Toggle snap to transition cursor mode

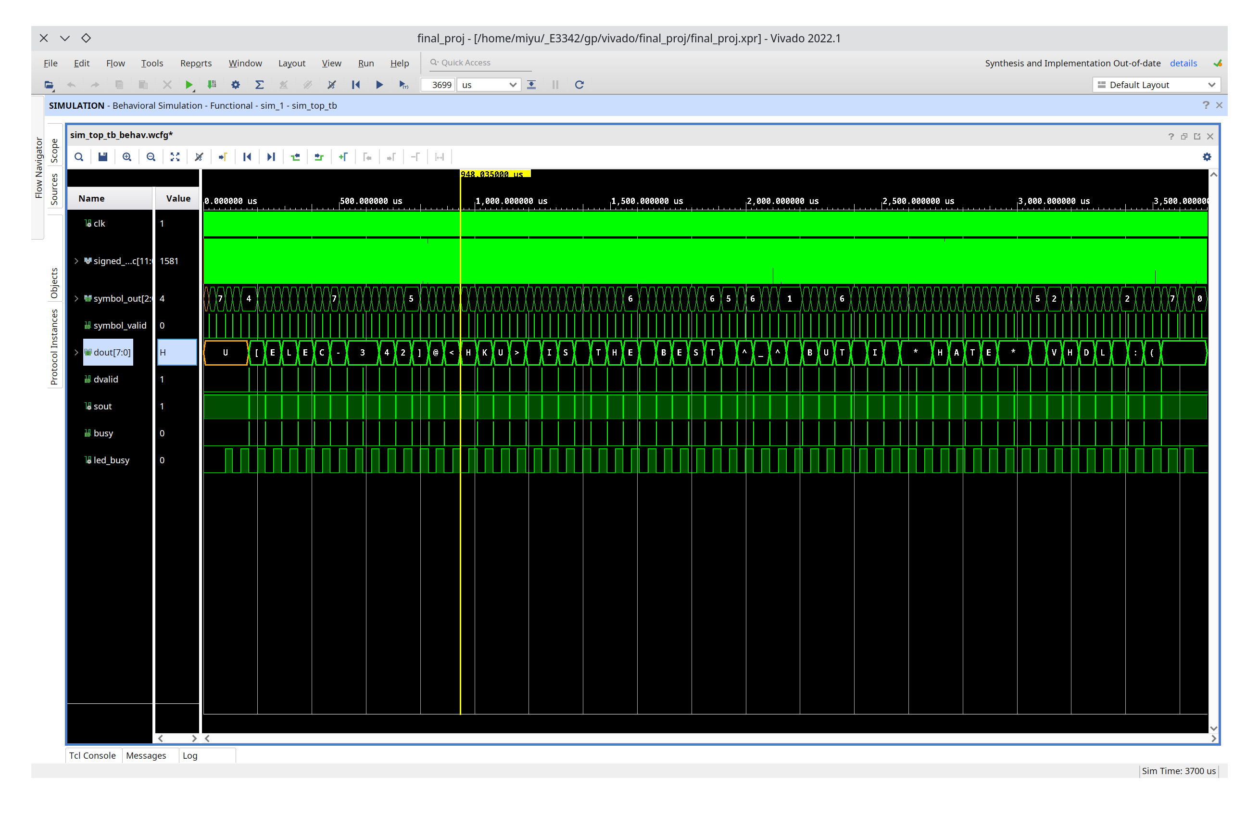(x=199, y=157)
